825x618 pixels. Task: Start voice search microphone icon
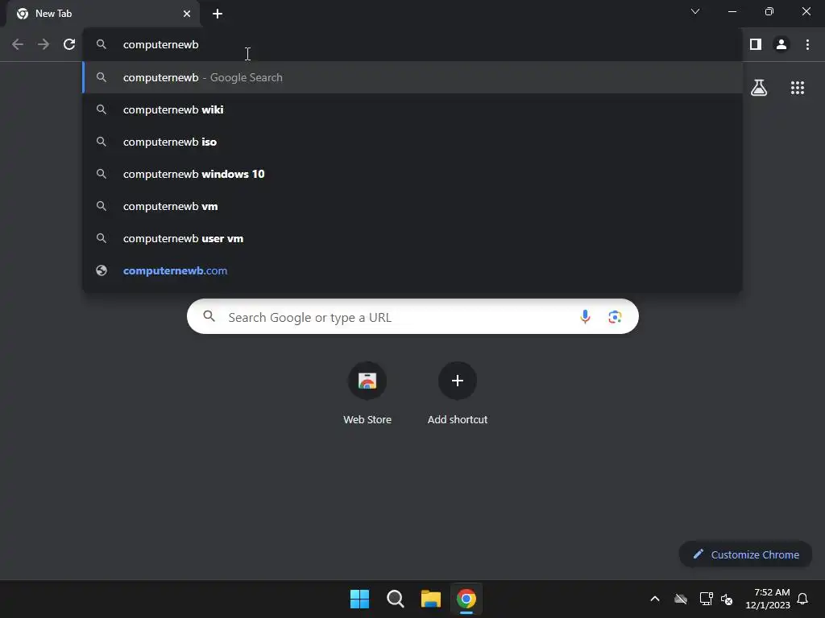click(585, 316)
